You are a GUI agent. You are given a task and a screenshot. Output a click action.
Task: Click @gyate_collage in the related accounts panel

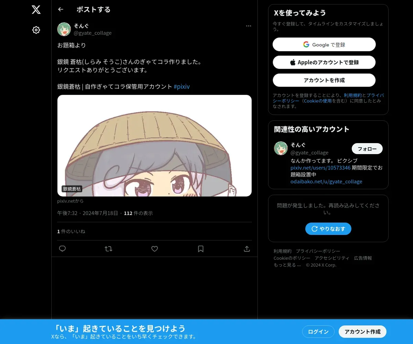pyautogui.click(x=309, y=152)
